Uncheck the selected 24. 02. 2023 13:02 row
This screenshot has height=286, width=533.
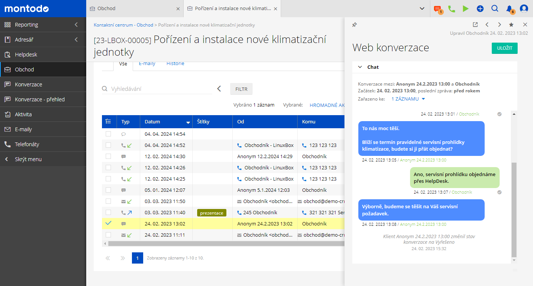108,223
